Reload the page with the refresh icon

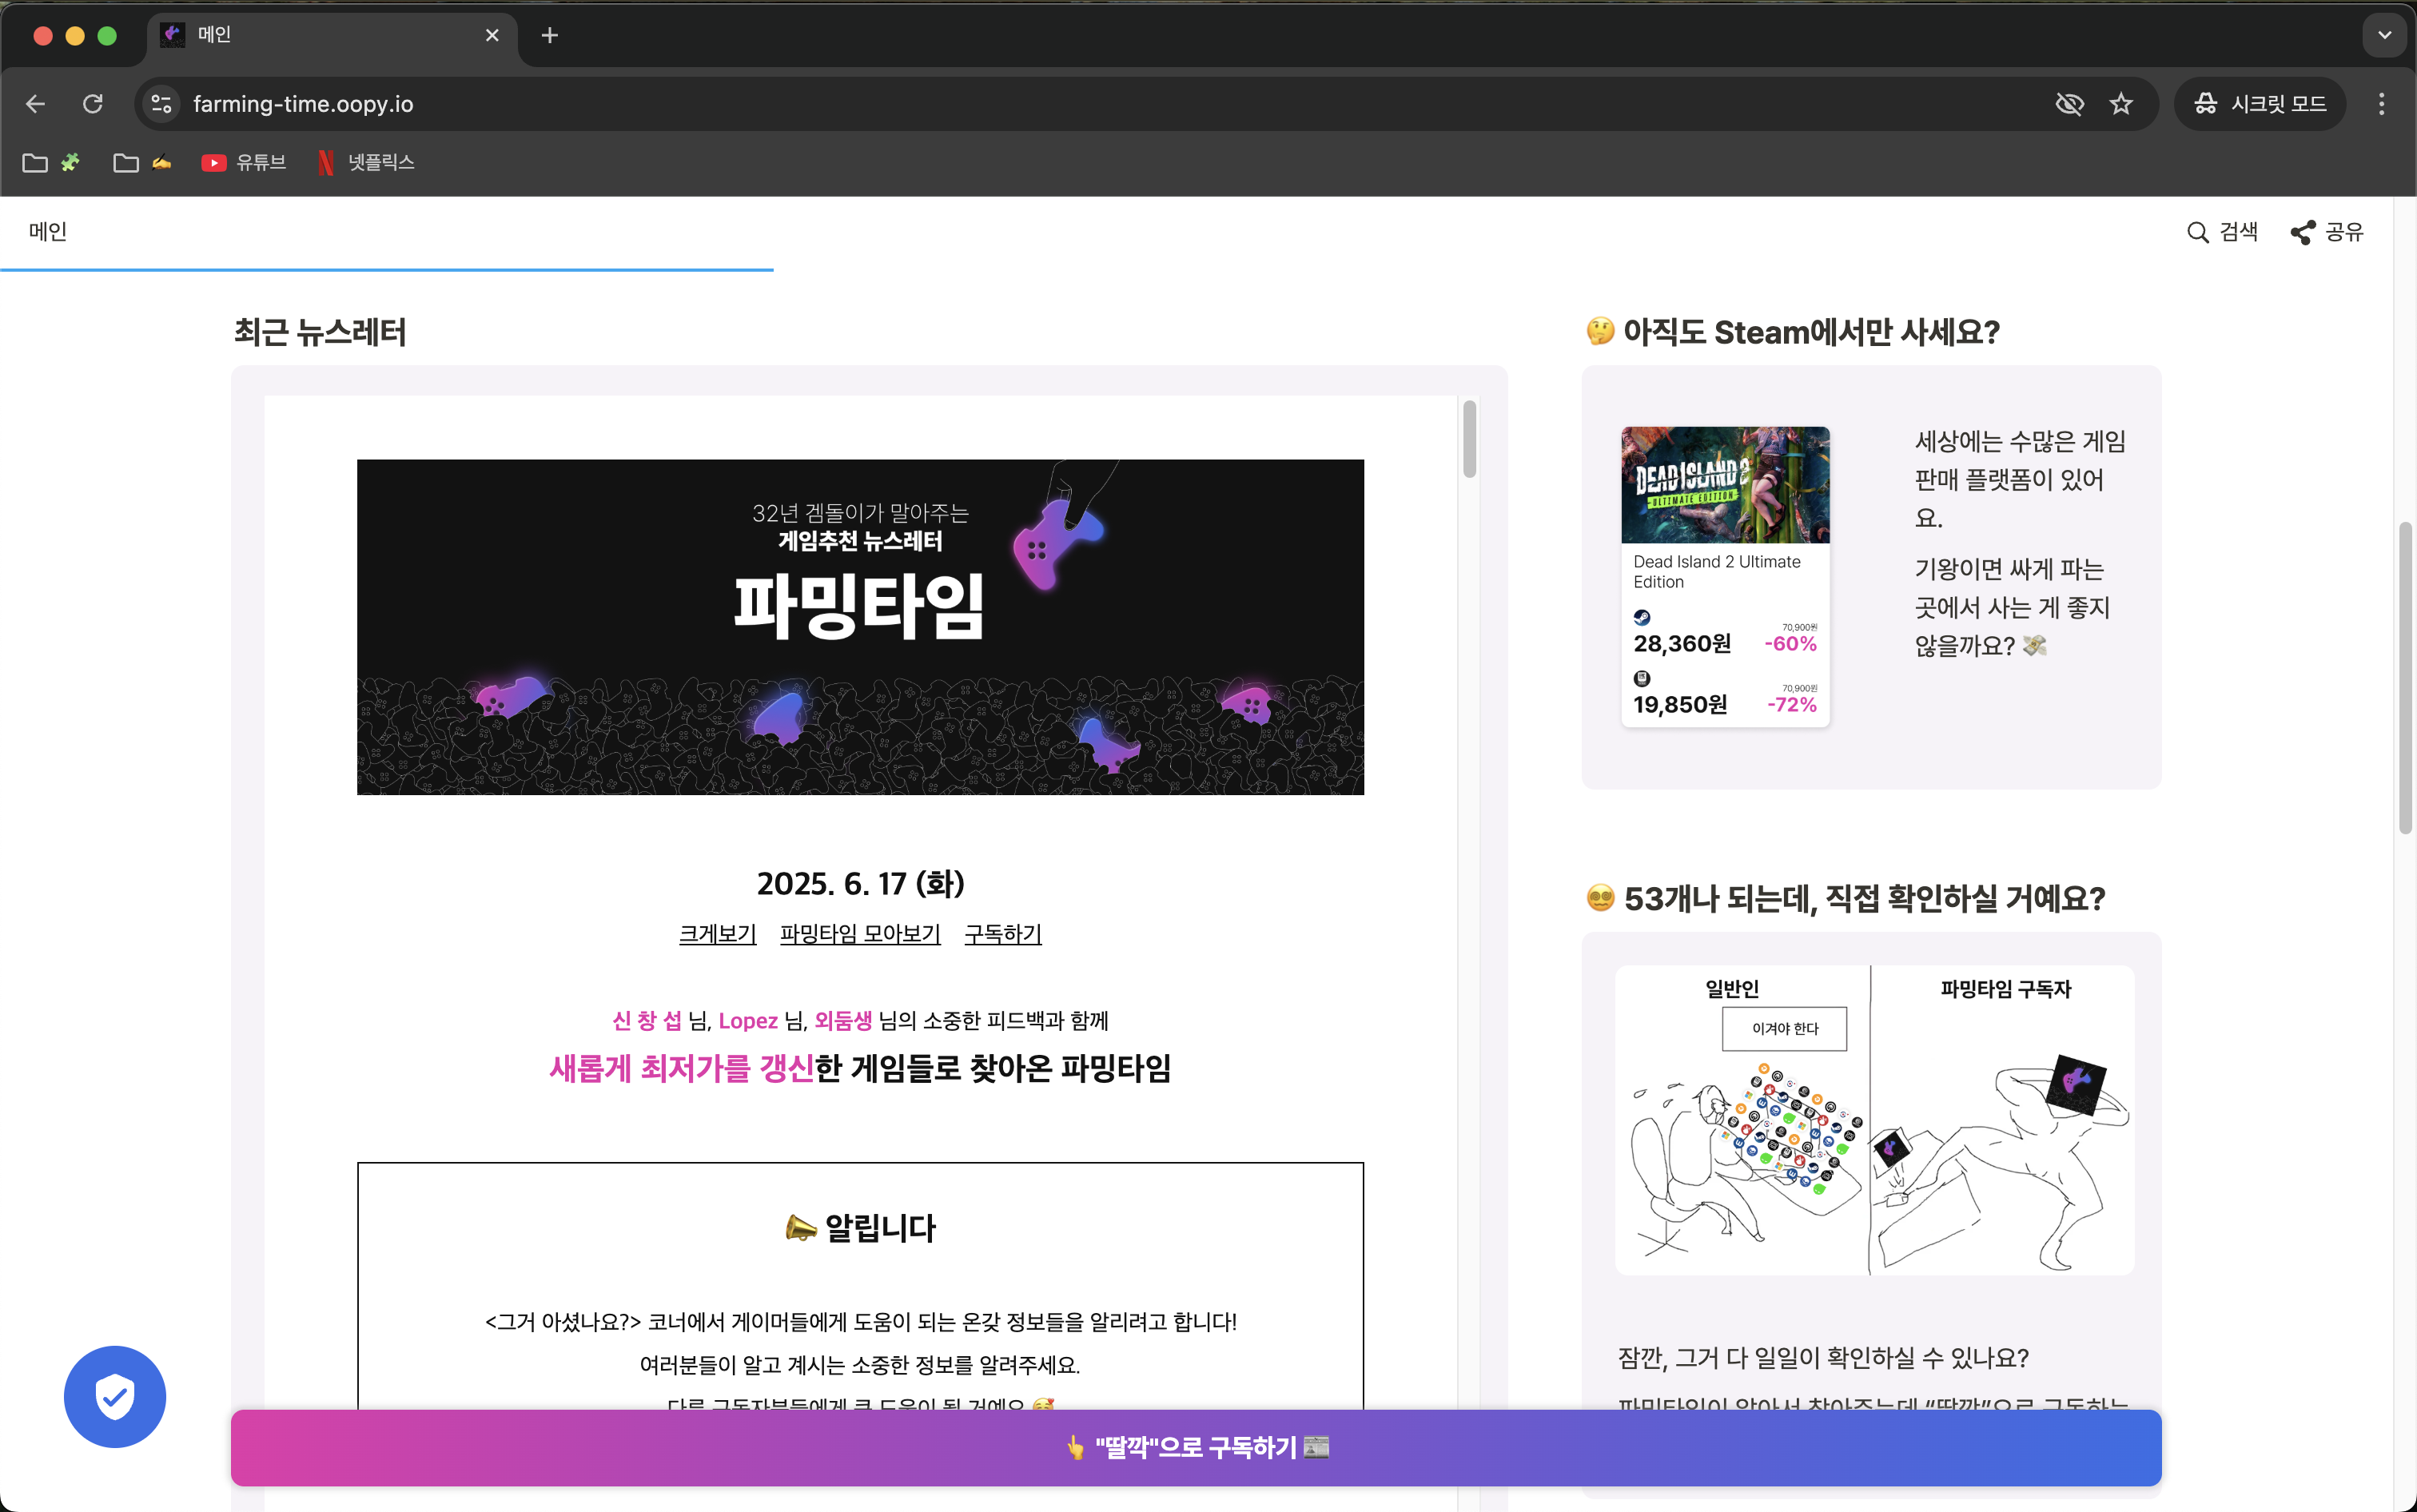[x=93, y=104]
